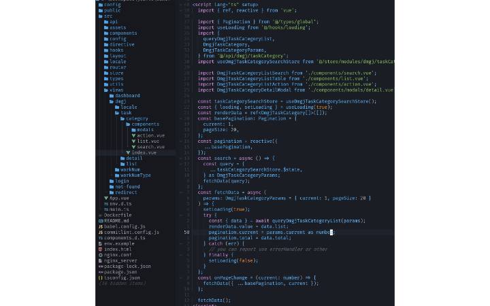Expand the workNumType folder
The image size is (490, 306).
pyautogui.click(x=117, y=175)
